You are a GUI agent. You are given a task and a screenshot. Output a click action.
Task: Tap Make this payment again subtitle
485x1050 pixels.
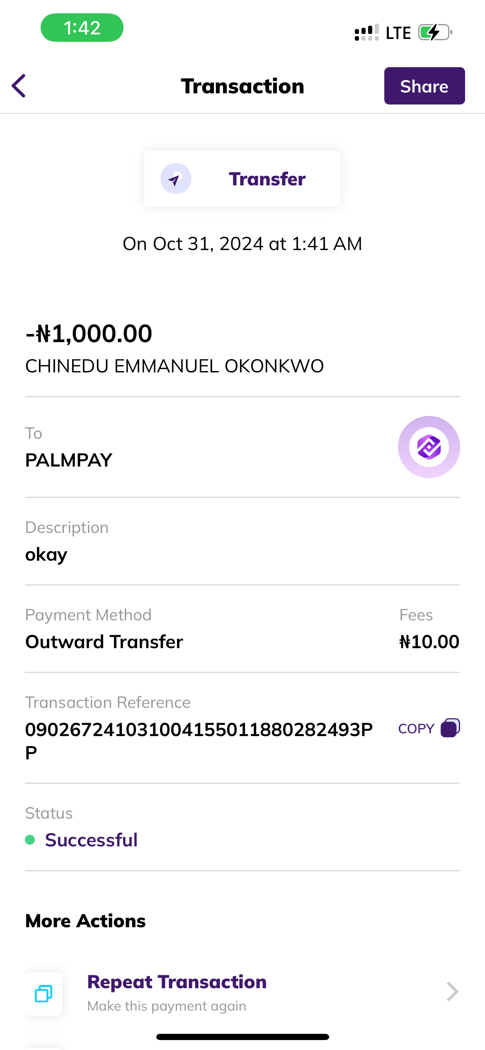pyautogui.click(x=167, y=1006)
